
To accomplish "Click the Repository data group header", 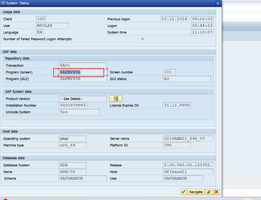I will coord(108,58).
